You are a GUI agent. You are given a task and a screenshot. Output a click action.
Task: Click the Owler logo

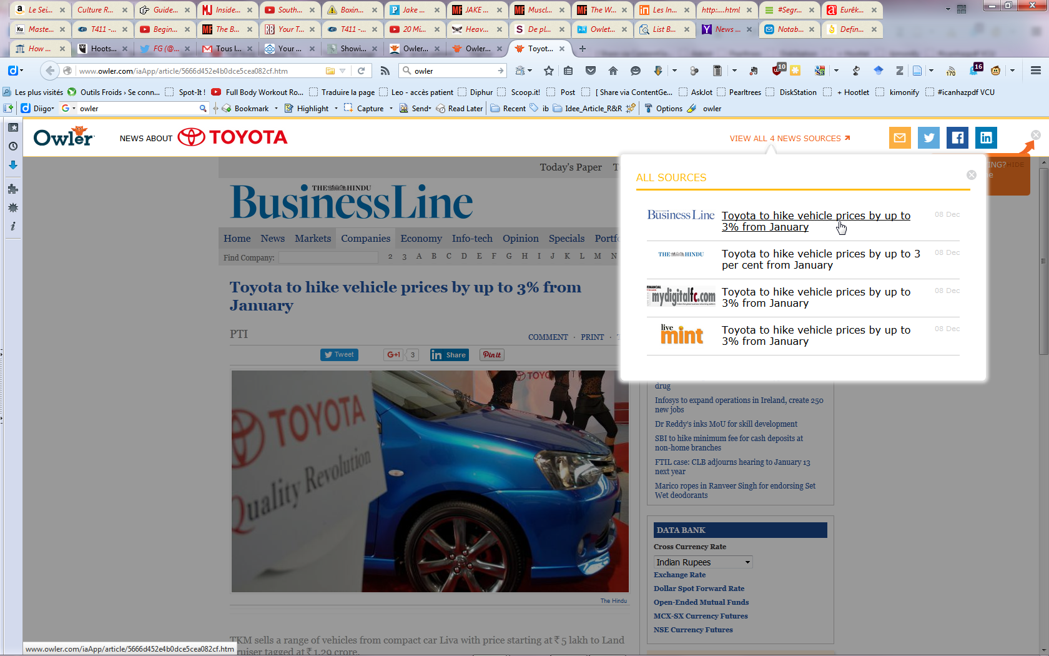click(64, 136)
